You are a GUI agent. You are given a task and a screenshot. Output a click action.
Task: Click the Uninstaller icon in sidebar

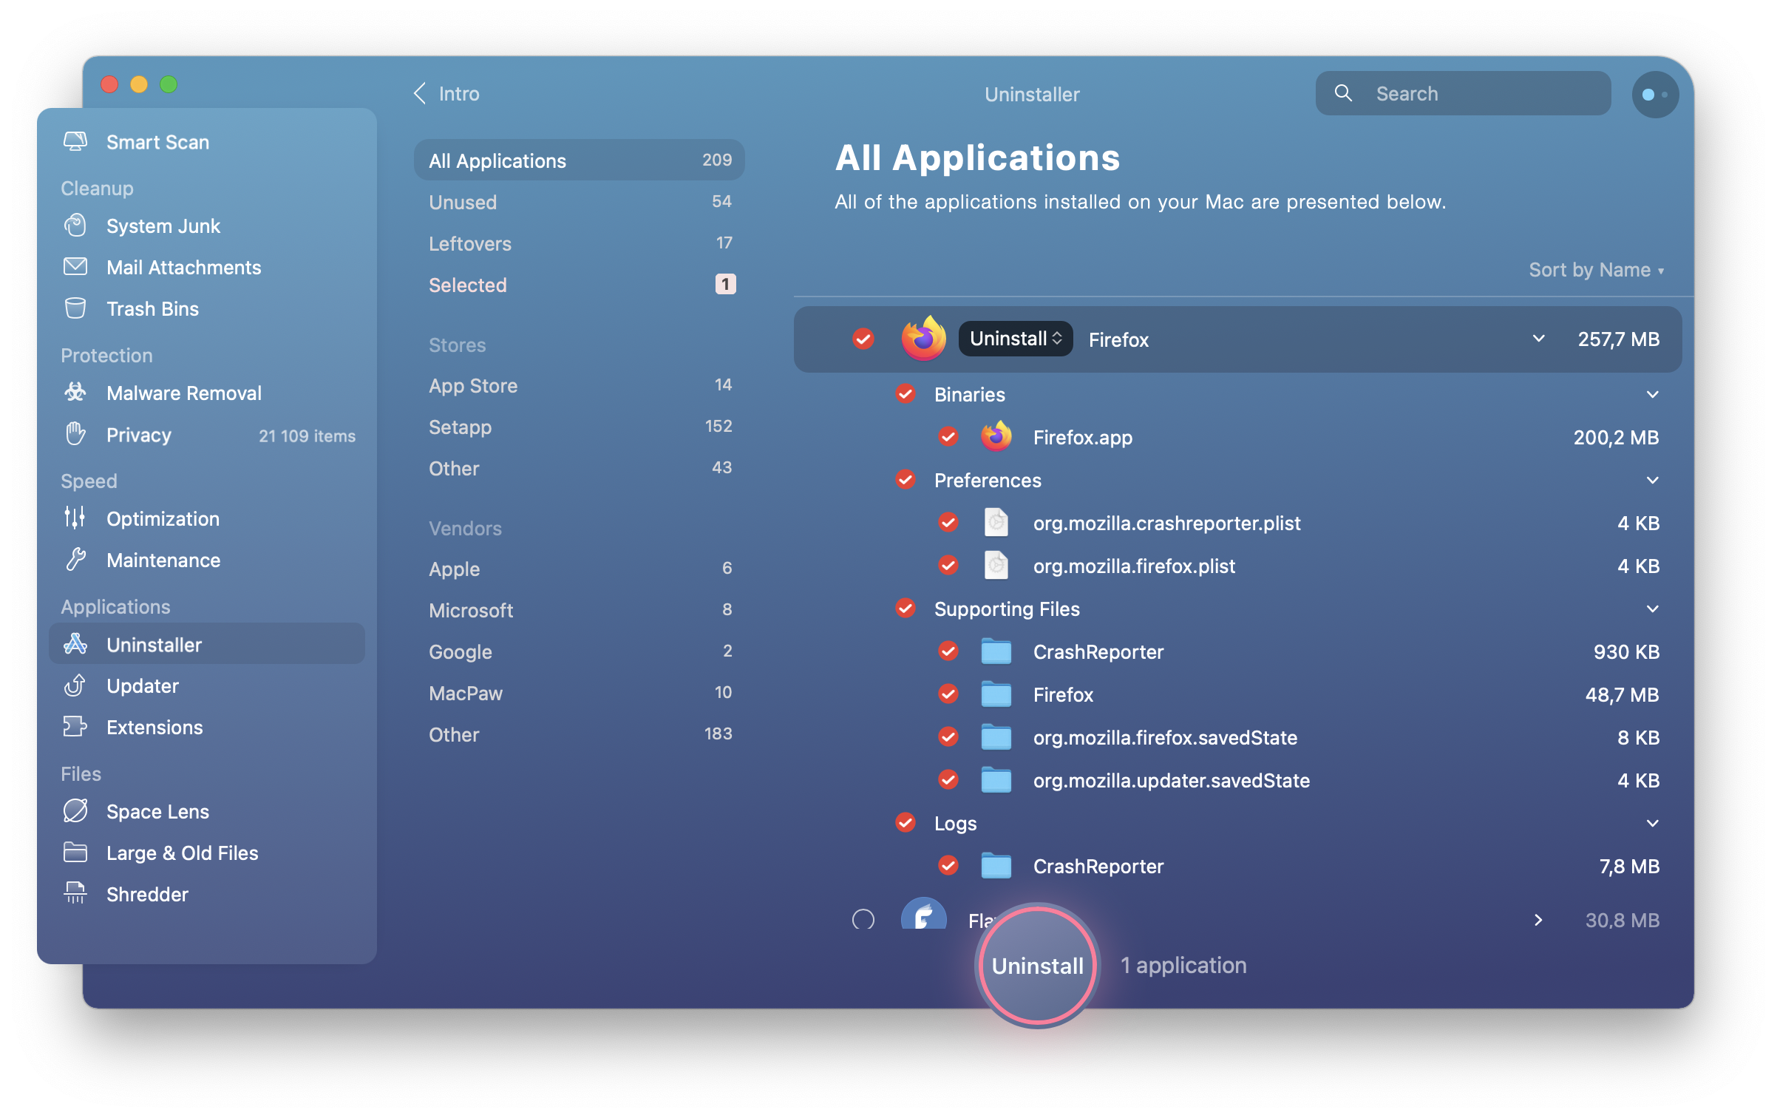tap(78, 644)
